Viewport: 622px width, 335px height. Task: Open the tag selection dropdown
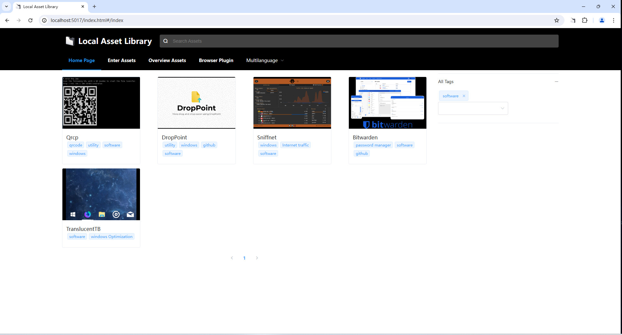(x=473, y=108)
